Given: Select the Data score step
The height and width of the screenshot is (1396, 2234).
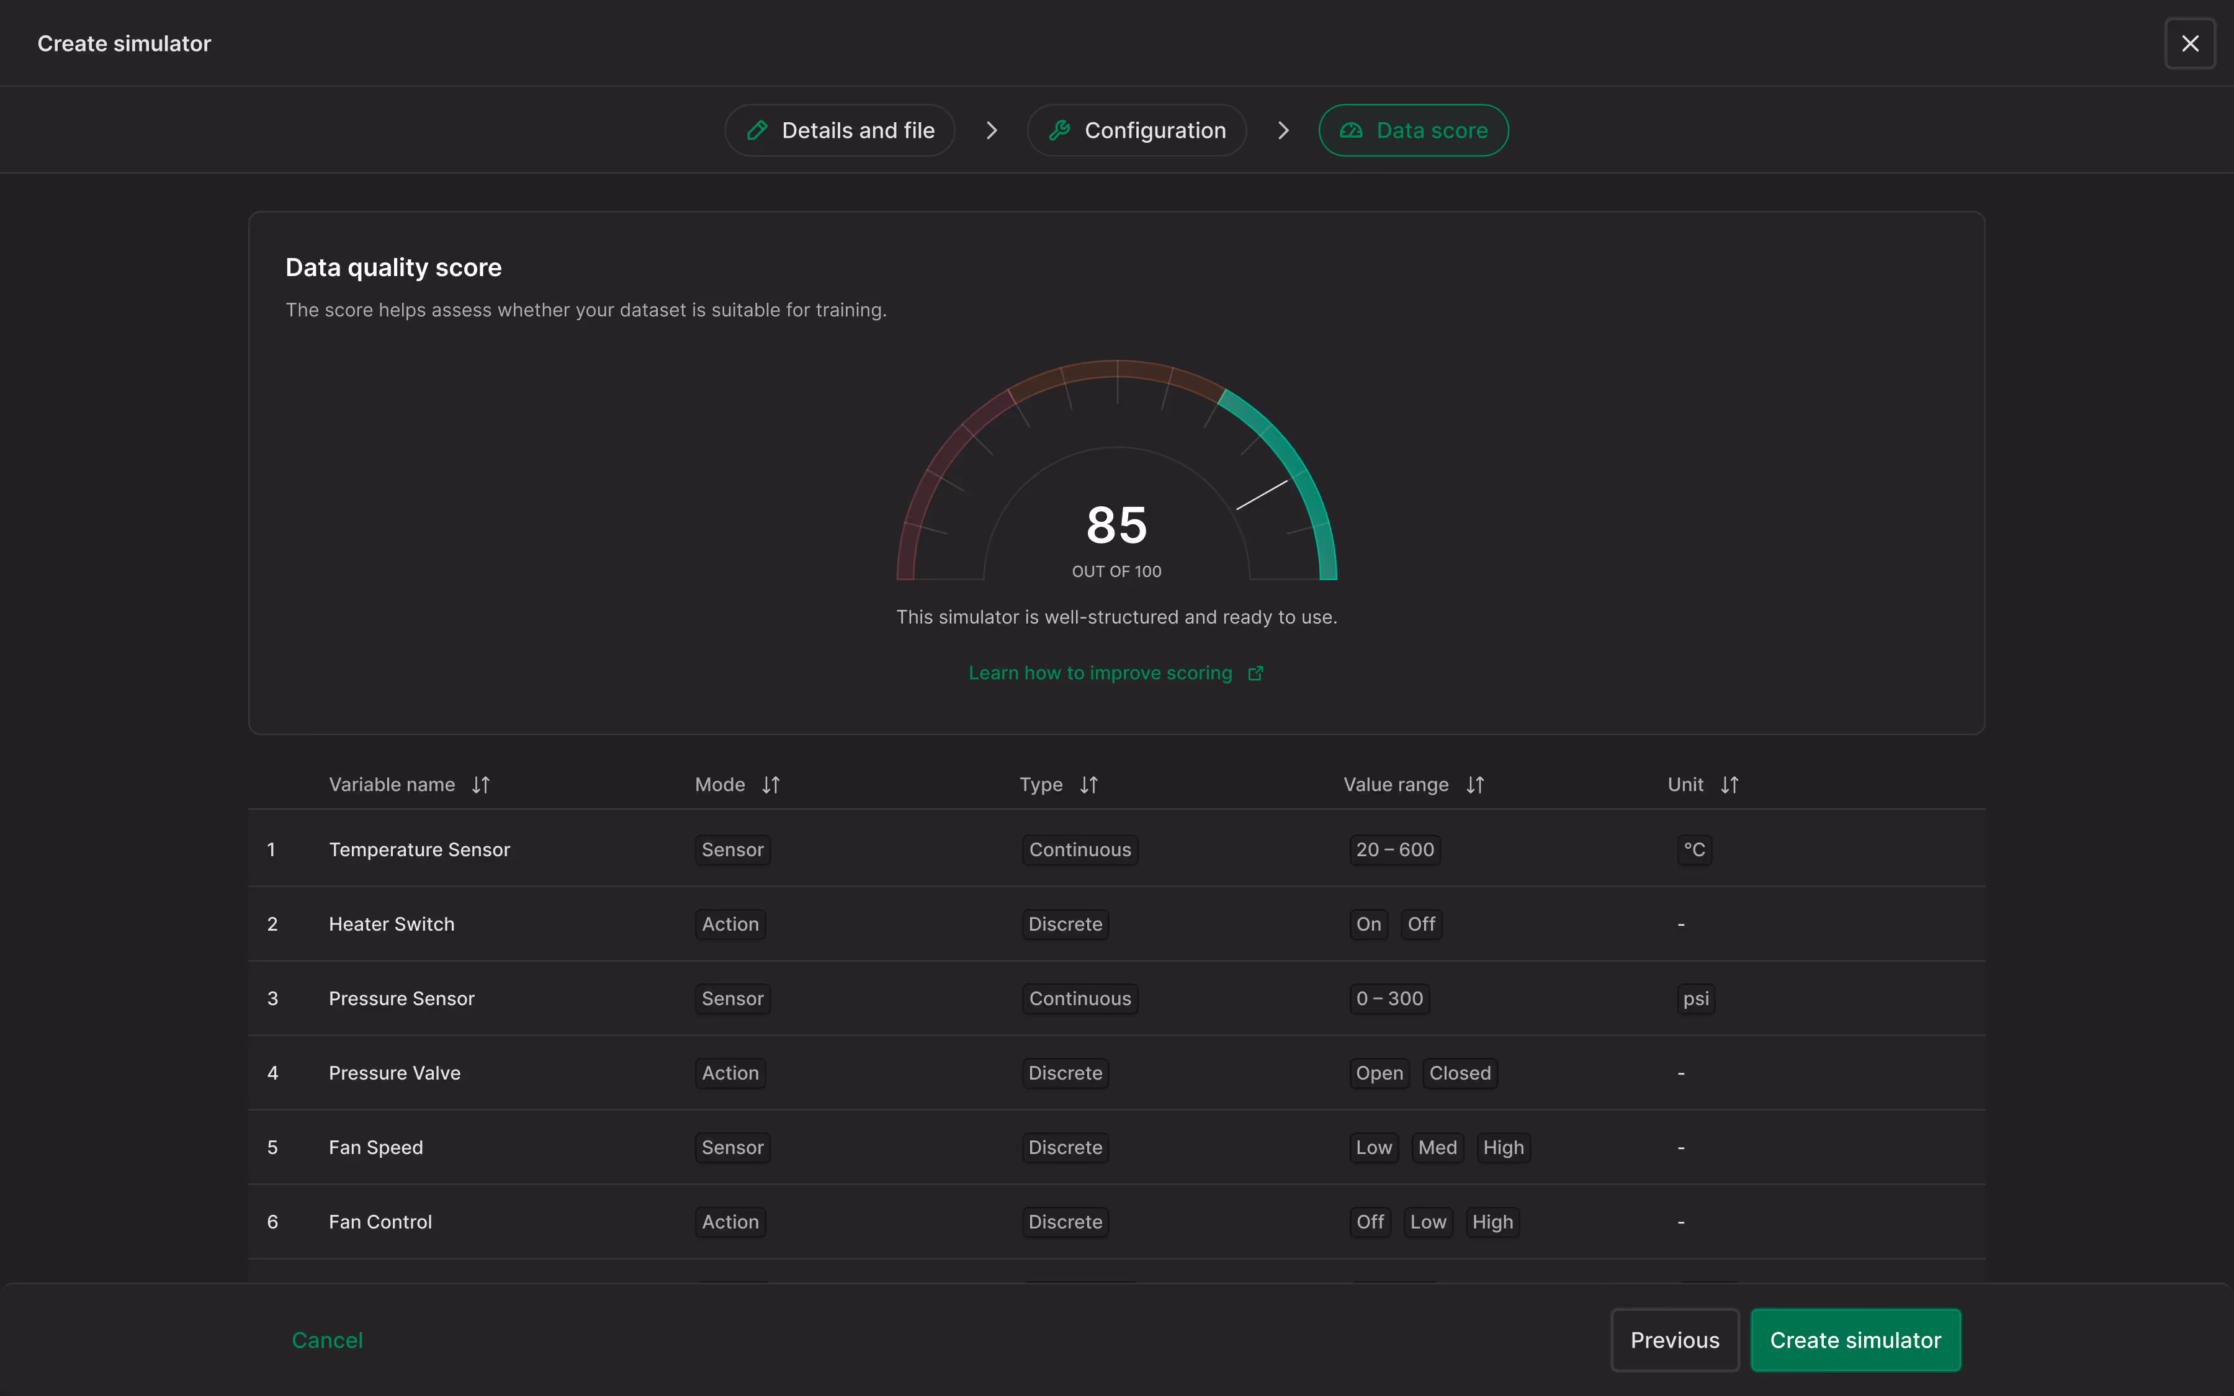Looking at the screenshot, I should (1414, 130).
